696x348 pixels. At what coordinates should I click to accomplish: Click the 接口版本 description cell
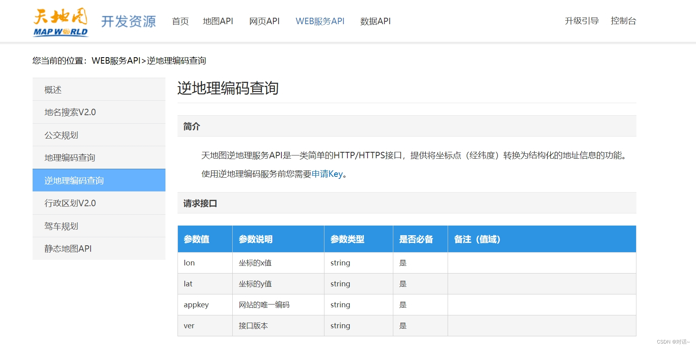(x=278, y=325)
